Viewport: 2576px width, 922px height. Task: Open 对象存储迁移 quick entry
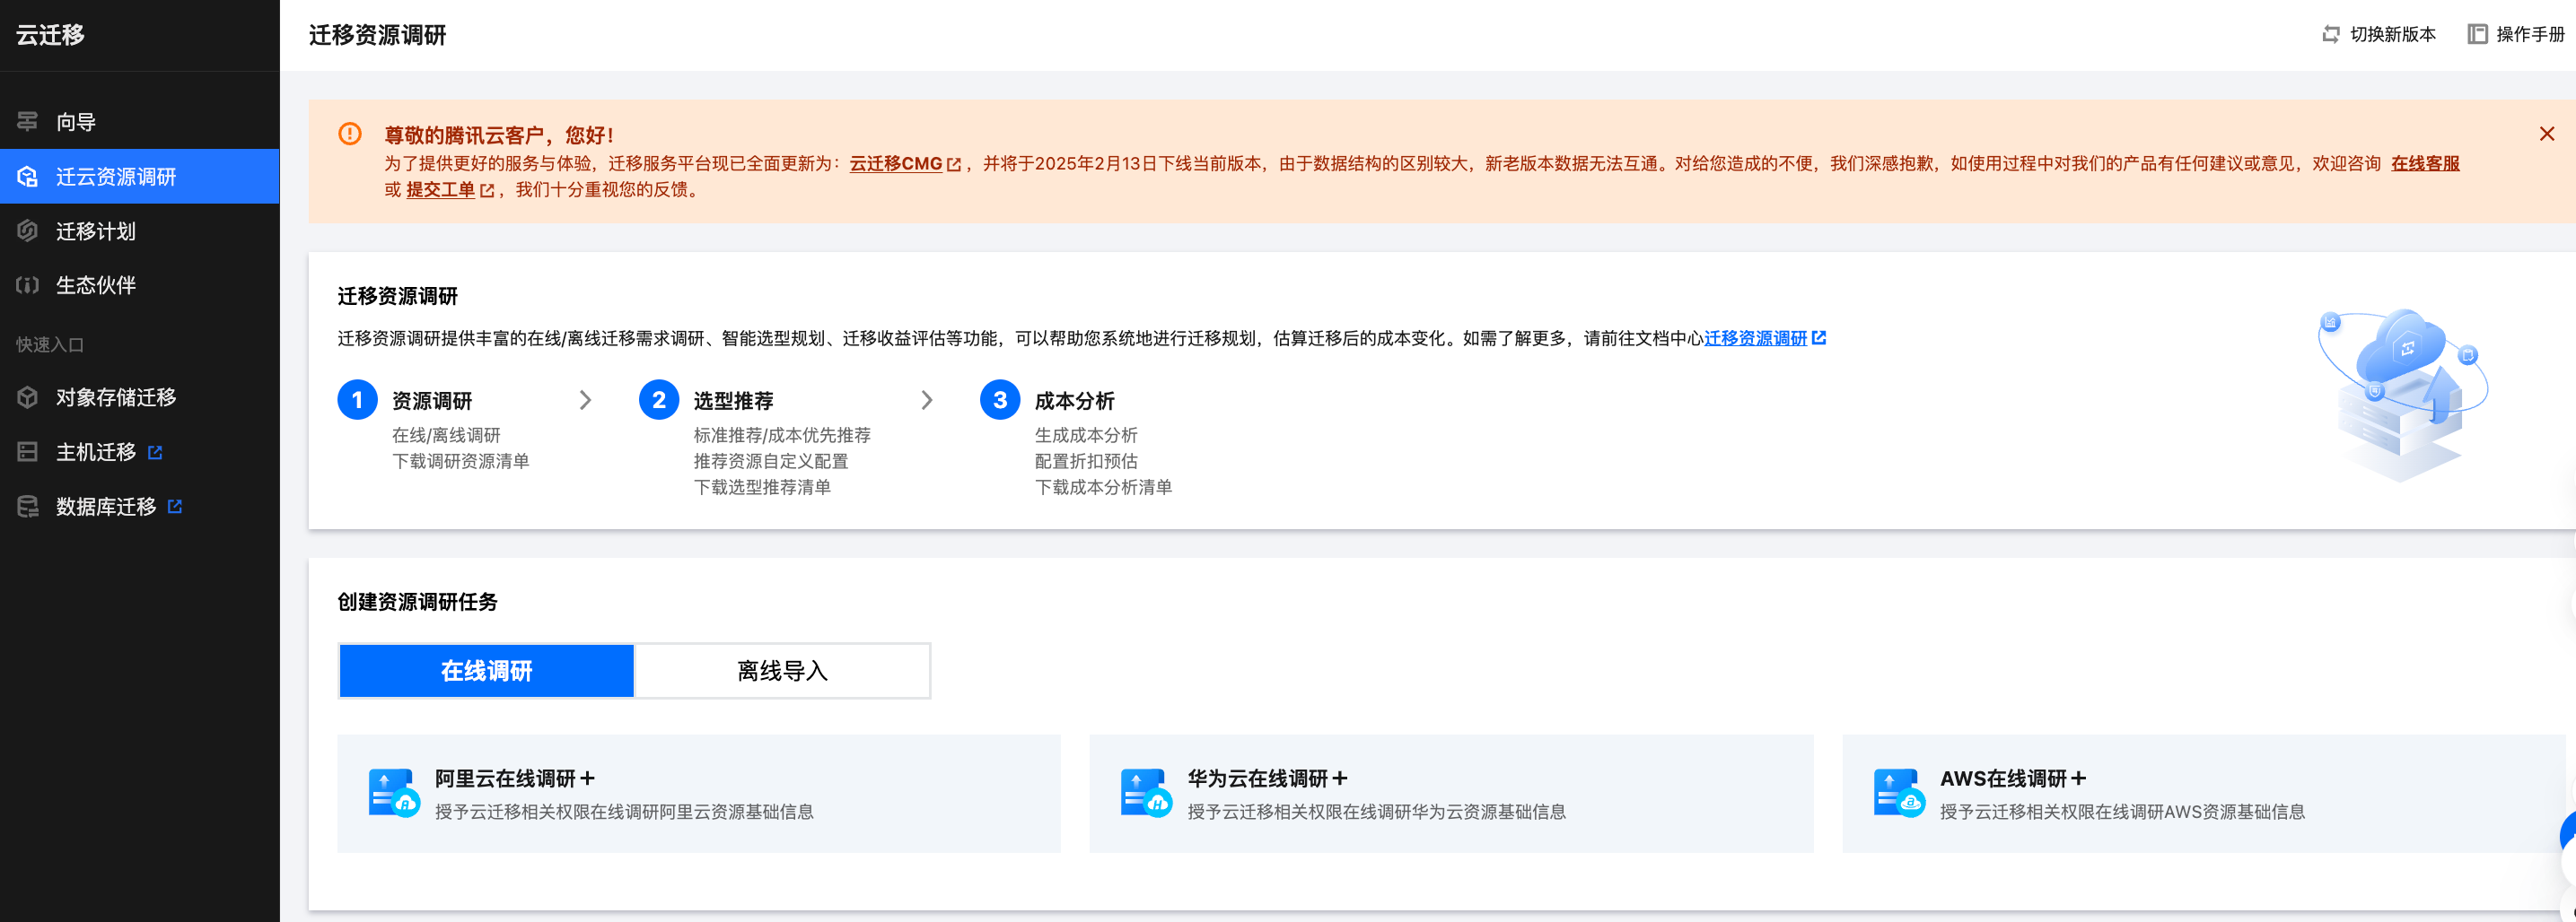coord(139,397)
